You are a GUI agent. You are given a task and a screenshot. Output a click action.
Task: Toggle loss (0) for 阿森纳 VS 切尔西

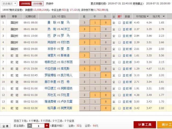coord(106,42)
